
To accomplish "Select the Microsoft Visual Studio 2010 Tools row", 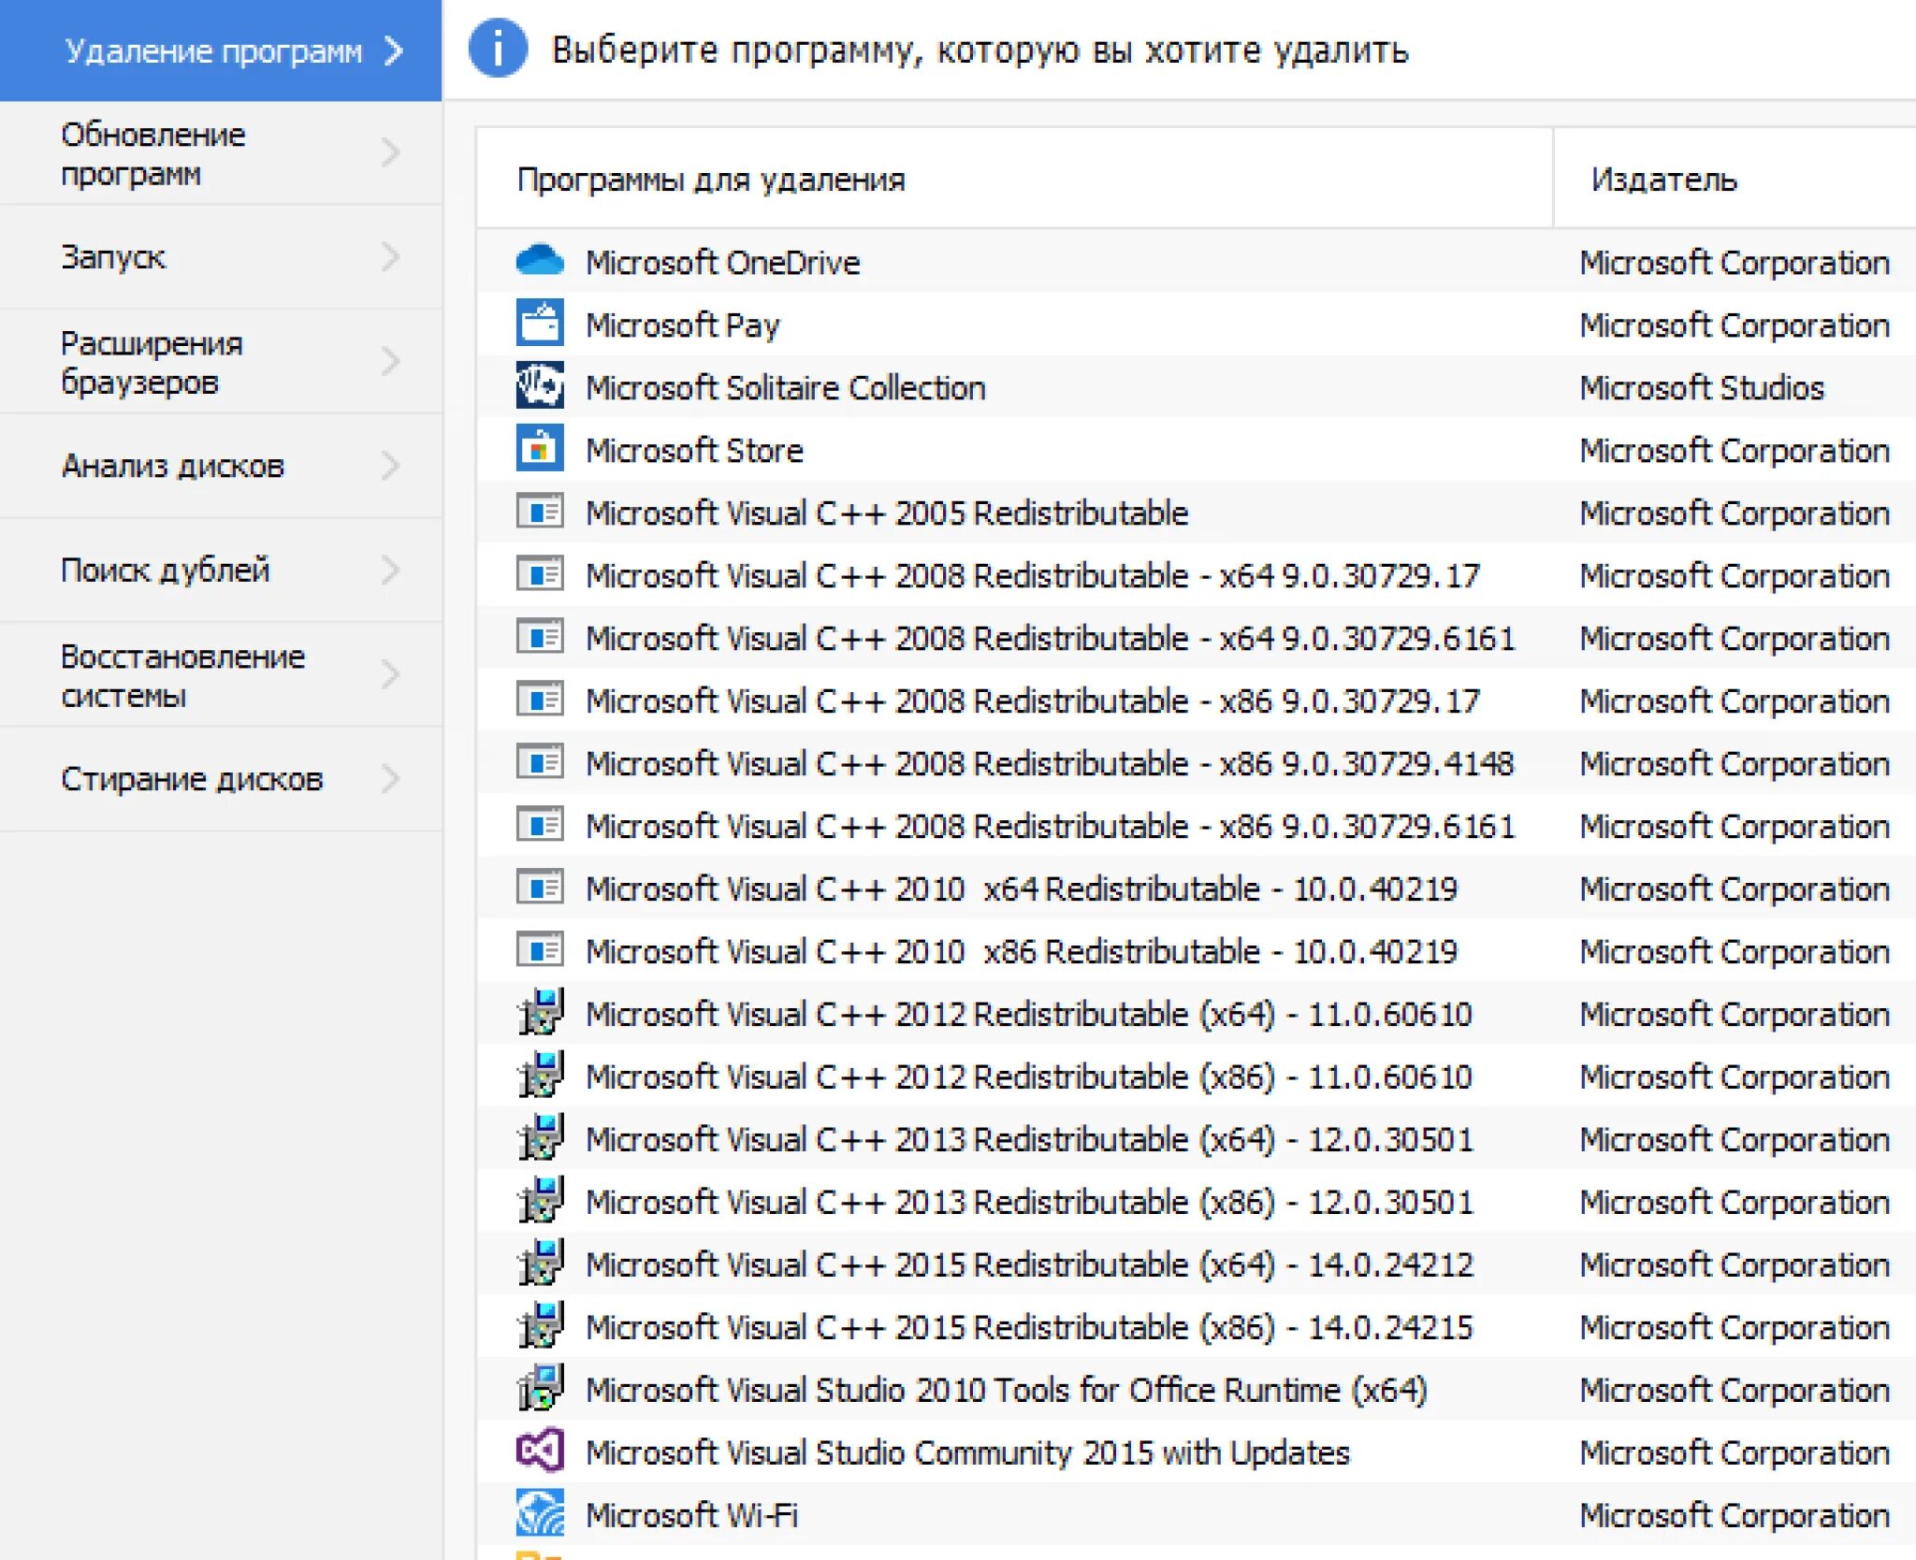I will coord(1006,1389).
